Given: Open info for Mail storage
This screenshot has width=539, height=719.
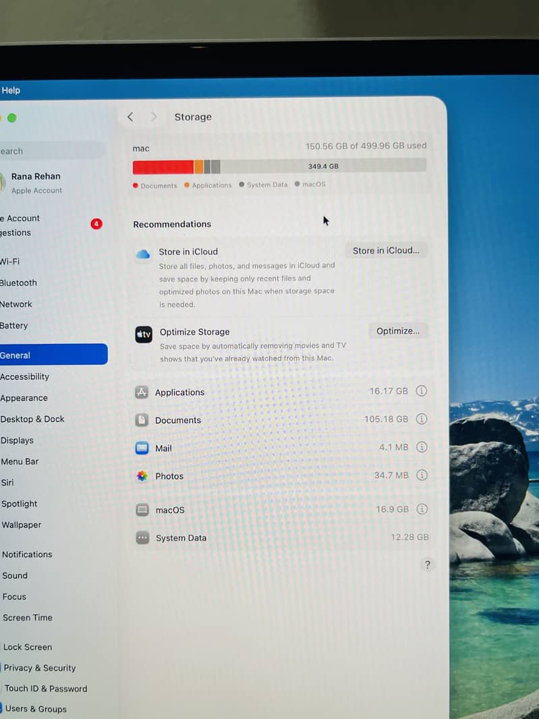Looking at the screenshot, I should 422,447.
